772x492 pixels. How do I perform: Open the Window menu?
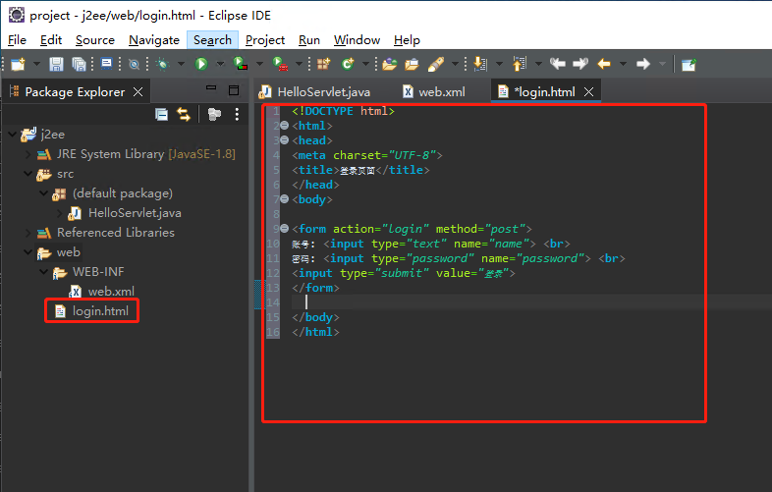coord(357,40)
